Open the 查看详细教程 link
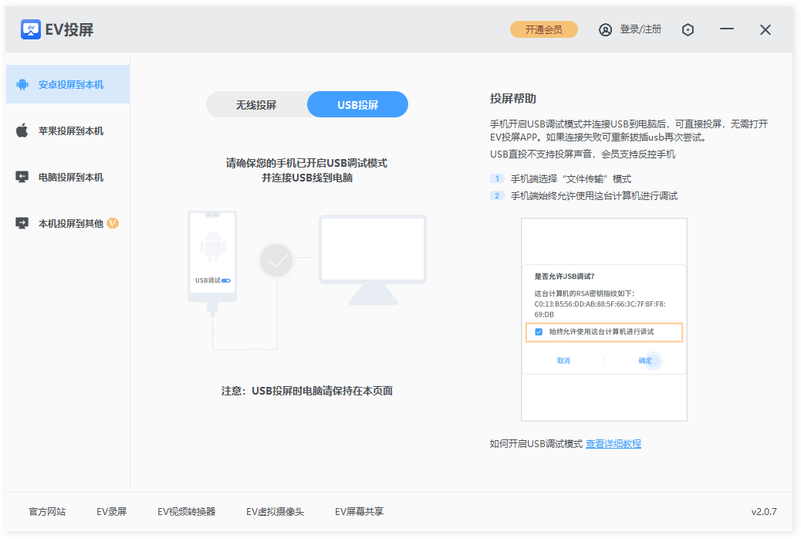The height and width of the screenshot is (539, 801). click(x=613, y=443)
